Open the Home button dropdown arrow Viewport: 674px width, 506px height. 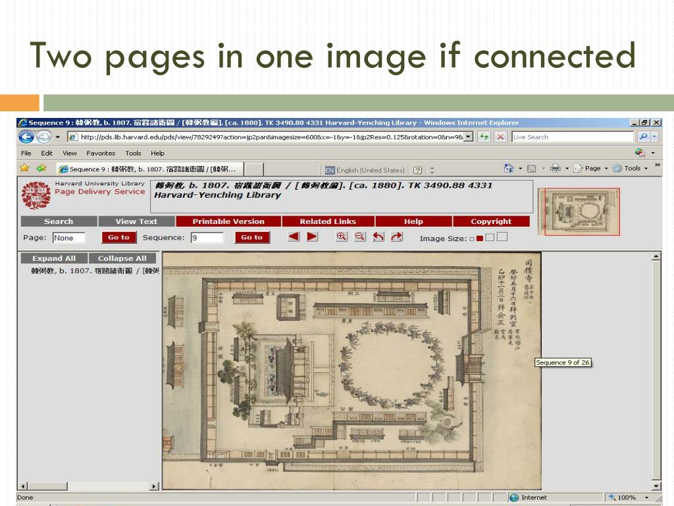point(520,169)
